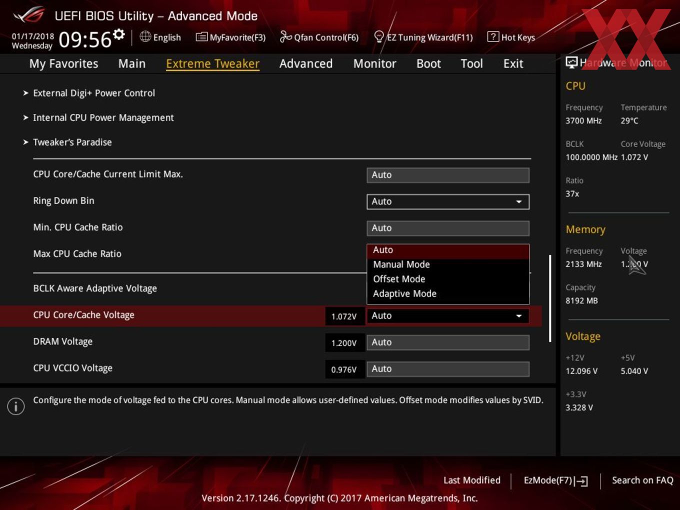The height and width of the screenshot is (510, 680).
Task: Click the ROG logo icon
Action: click(29, 15)
